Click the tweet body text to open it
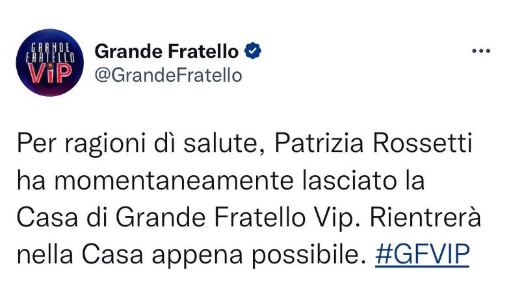Viewport: 511px width, 296px height. 249,199
